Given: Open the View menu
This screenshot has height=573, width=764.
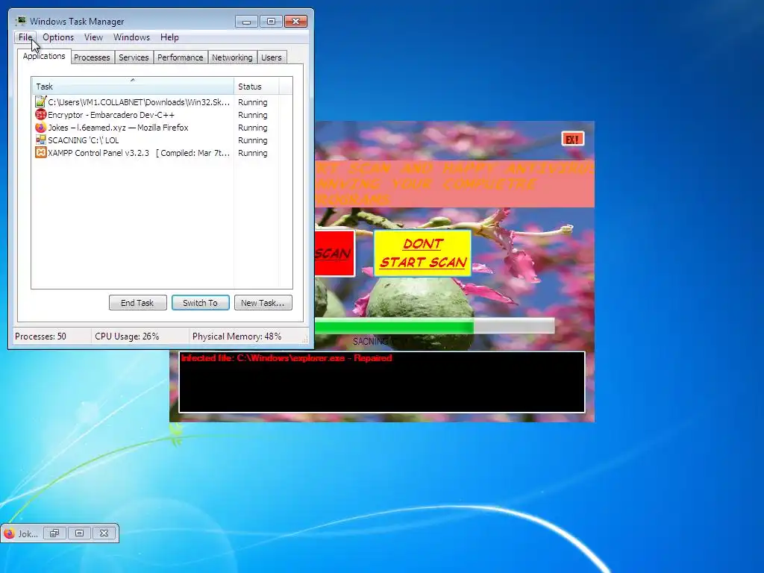Looking at the screenshot, I should (x=93, y=37).
